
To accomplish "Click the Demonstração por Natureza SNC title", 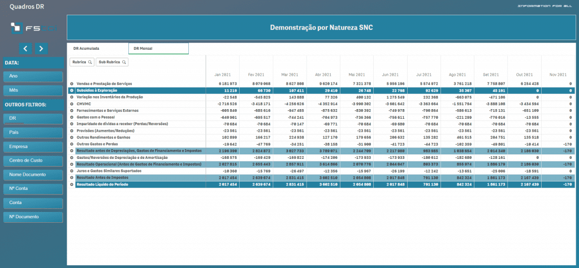I will coord(321,28).
